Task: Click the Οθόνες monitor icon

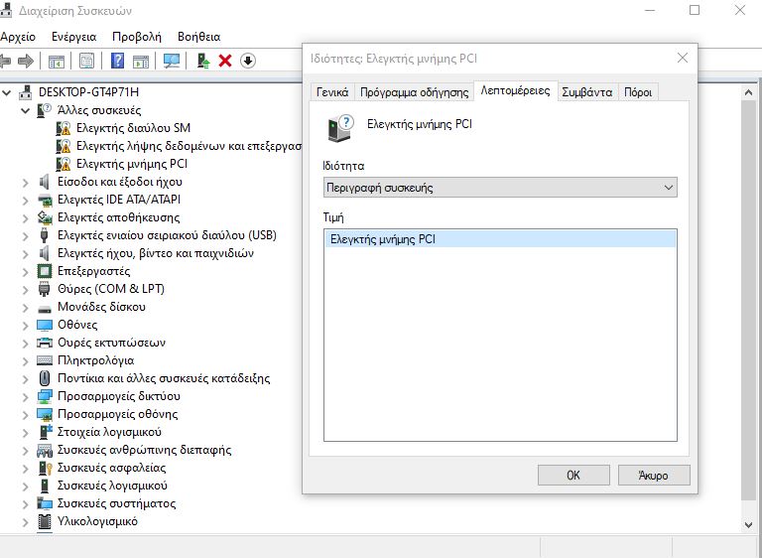Action: 45,325
